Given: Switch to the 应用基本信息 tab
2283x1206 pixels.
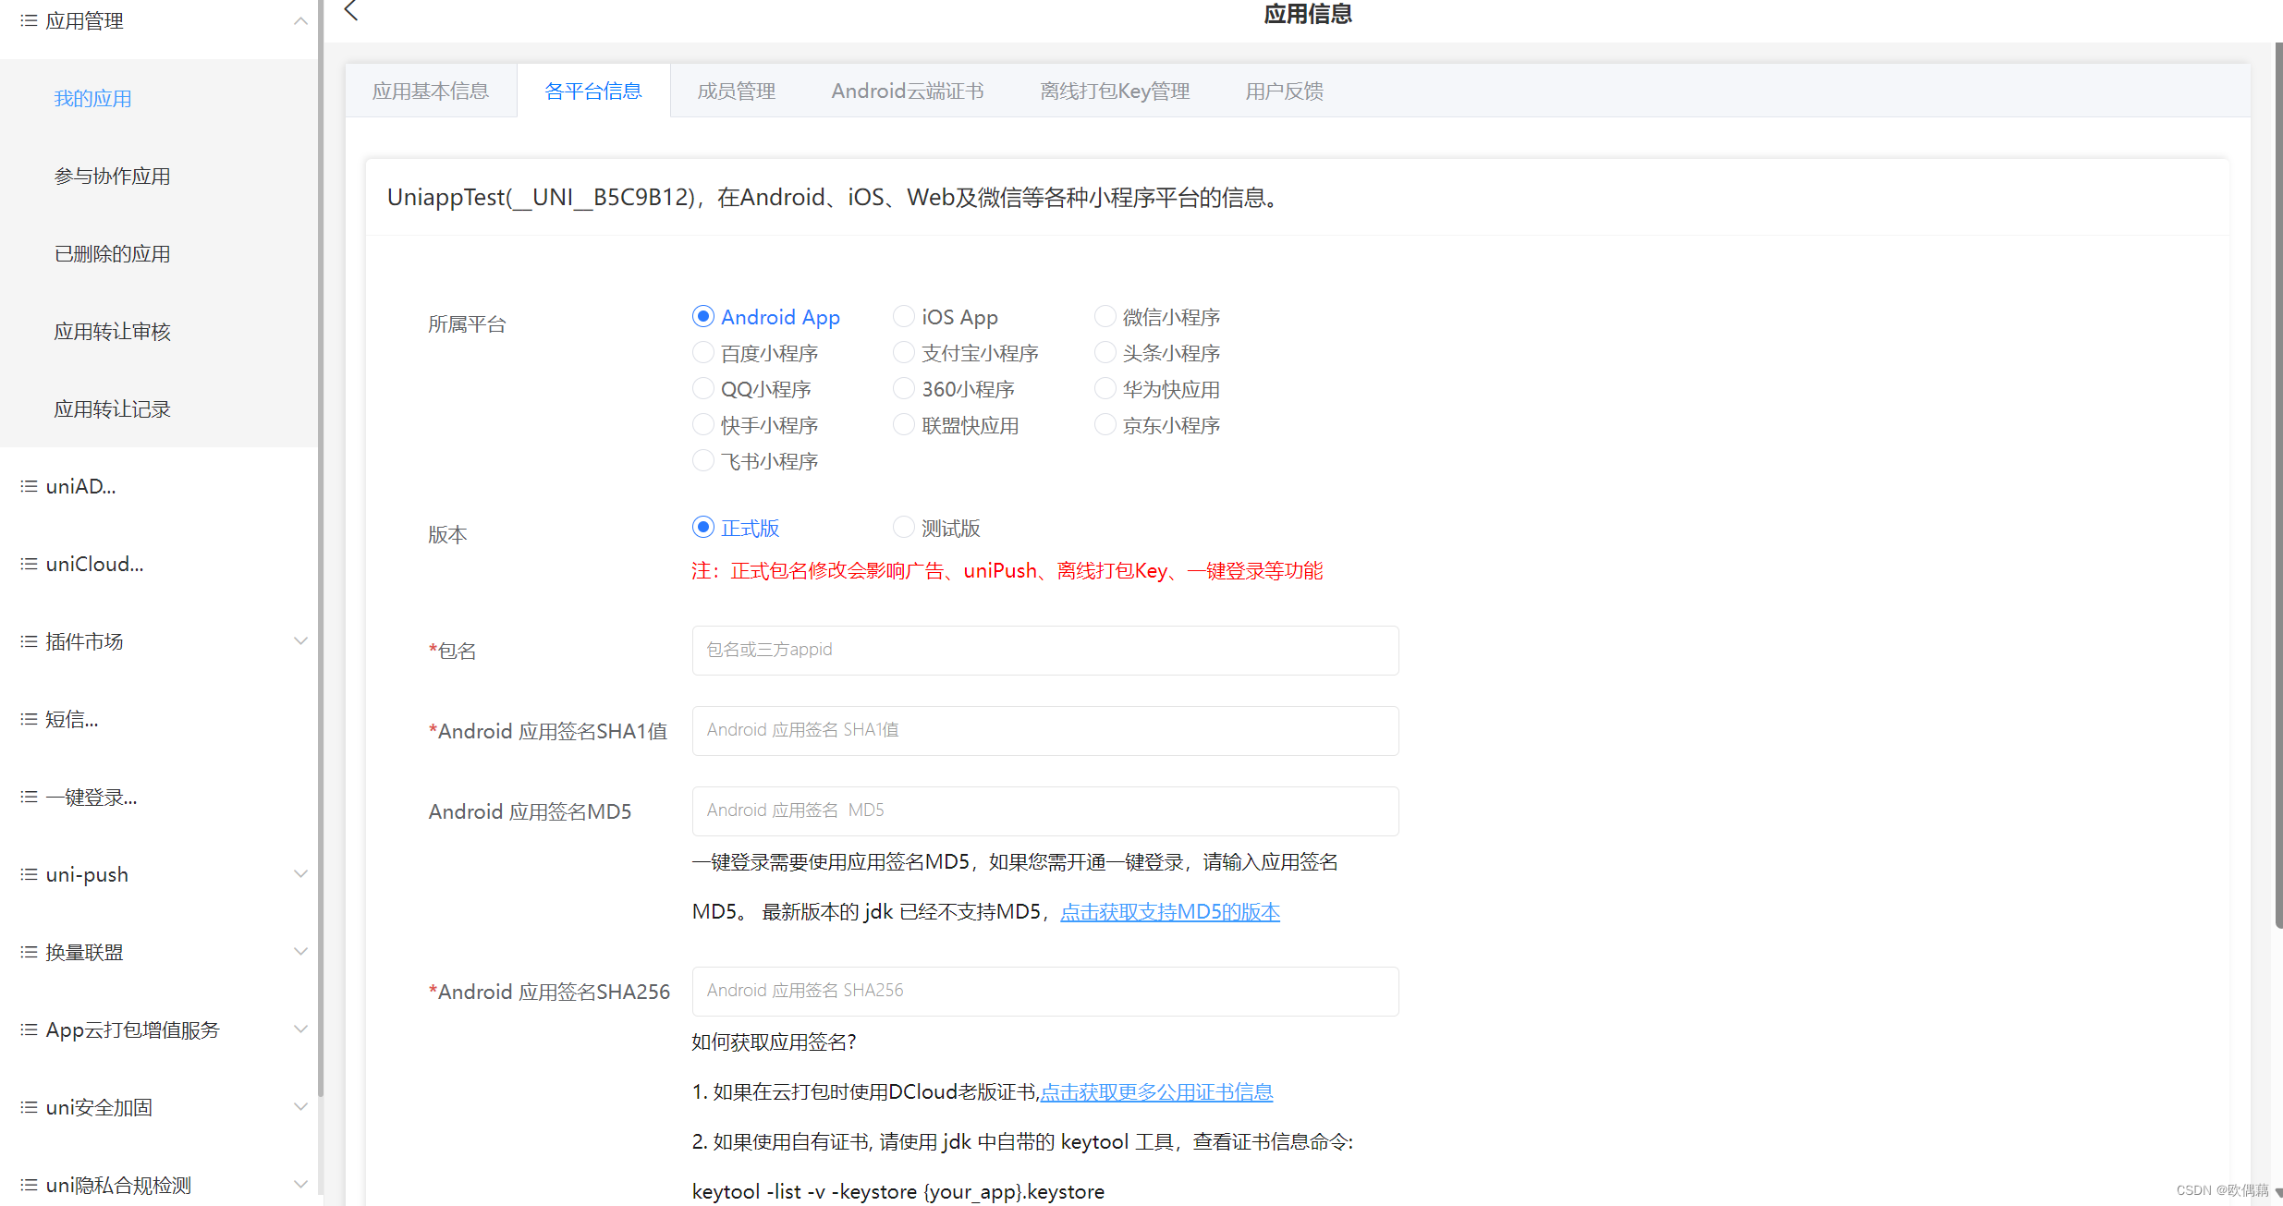Looking at the screenshot, I should coord(431,91).
